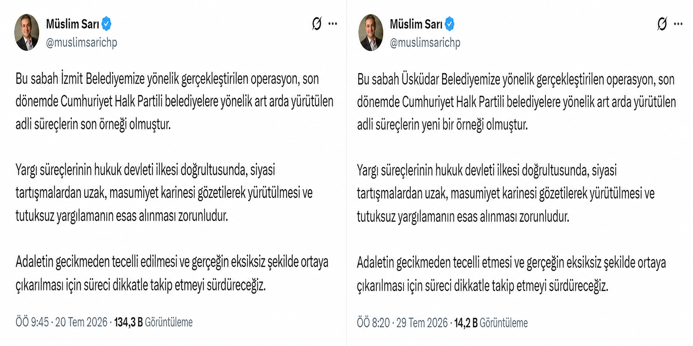Select the İzmit Belediyemize tweet paragraph

point(174,101)
